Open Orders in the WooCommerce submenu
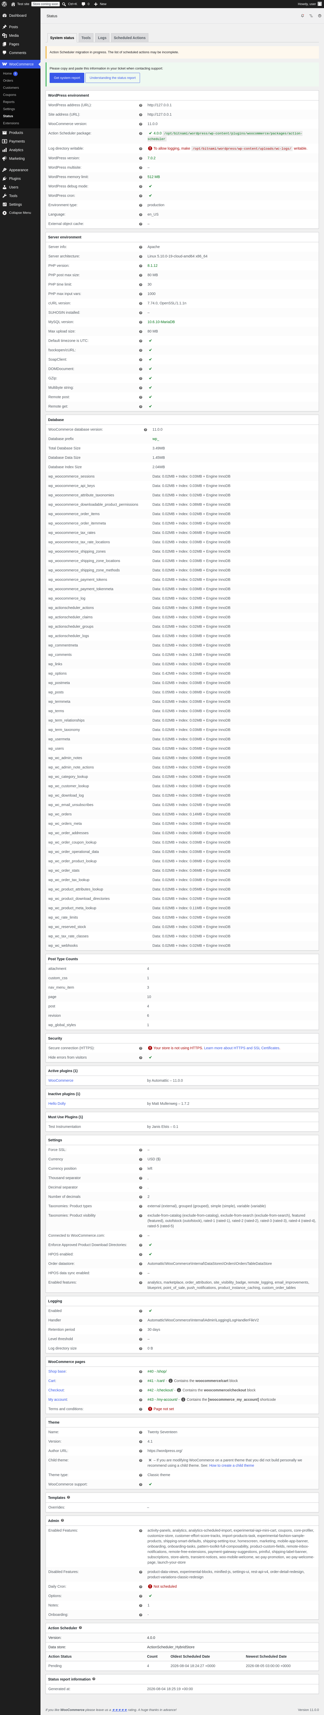The width and height of the screenshot is (324, 1715). click(8, 81)
